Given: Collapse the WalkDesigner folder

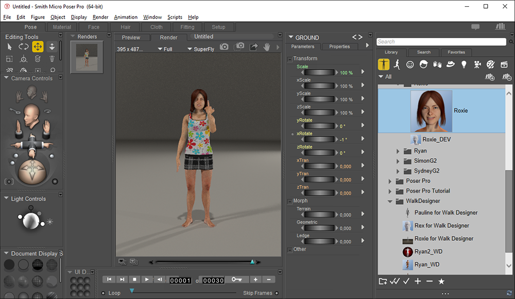Looking at the screenshot, I should (x=390, y=201).
